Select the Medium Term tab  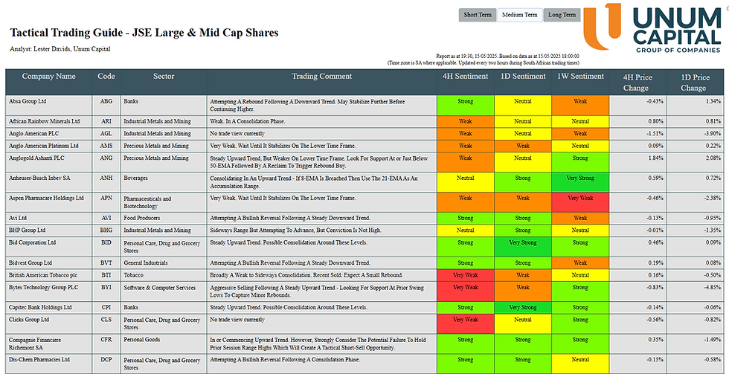click(520, 15)
